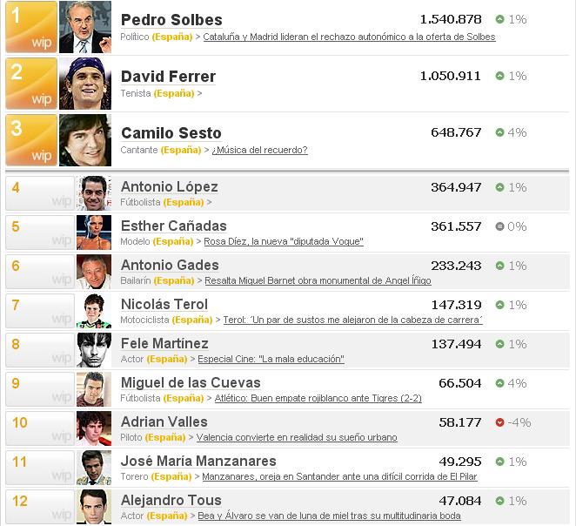Viewport: 576px width, 526px height.
Task: Open the Camilo Sesto name link
Action: (x=171, y=132)
